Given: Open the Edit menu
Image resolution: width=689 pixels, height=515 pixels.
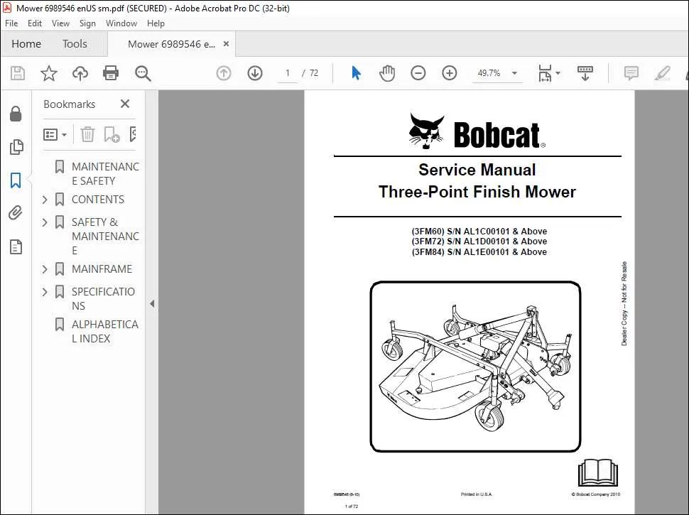Looking at the screenshot, I should [35, 23].
